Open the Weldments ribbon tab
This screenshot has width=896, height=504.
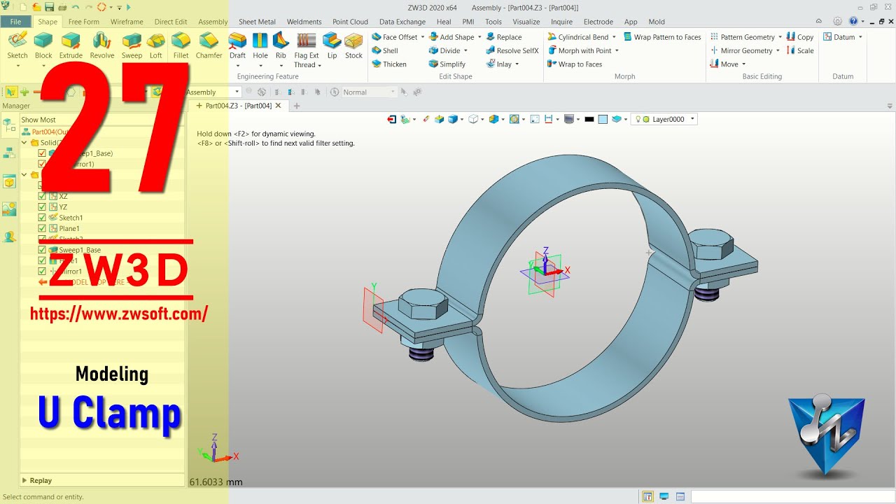(304, 22)
